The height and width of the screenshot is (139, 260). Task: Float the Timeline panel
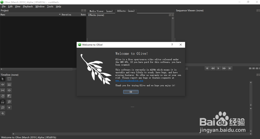pos(257,75)
